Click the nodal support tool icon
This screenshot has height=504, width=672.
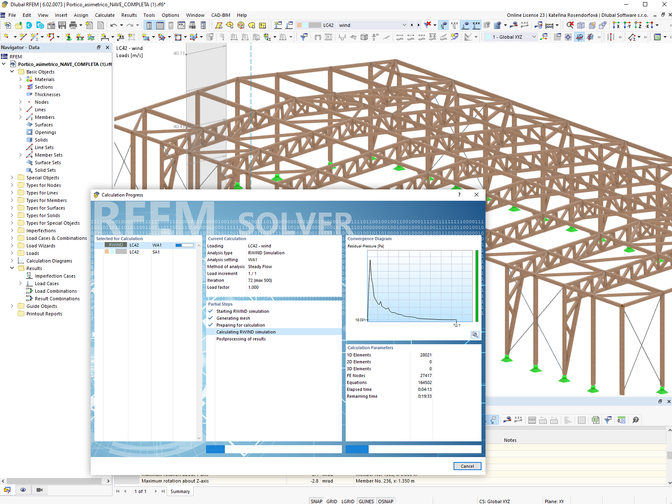click(68, 37)
